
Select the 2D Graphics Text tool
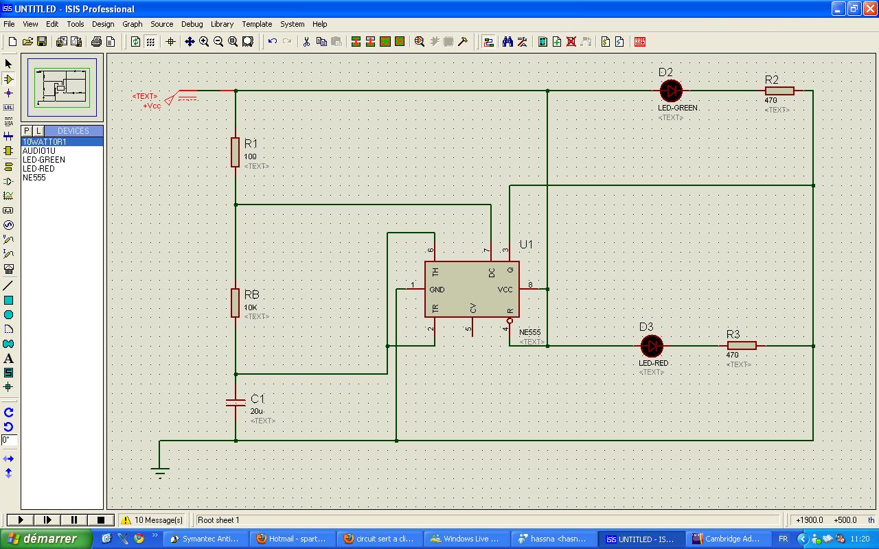(x=8, y=358)
